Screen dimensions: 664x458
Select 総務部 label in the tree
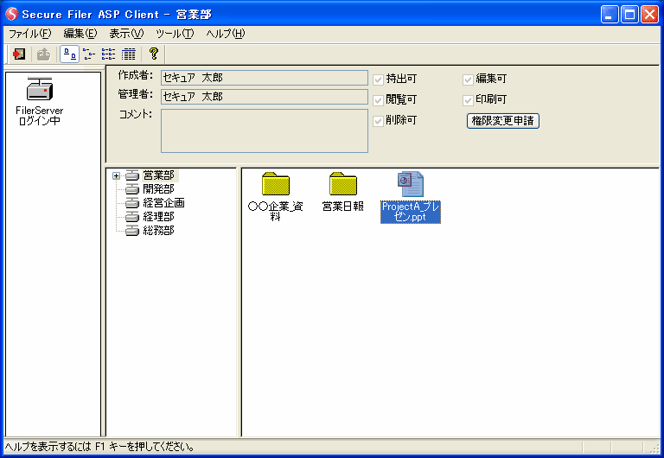click(159, 230)
